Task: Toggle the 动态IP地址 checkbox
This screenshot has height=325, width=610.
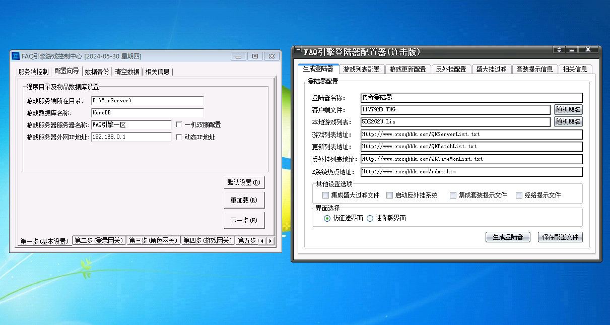Action: tap(179, 137)
